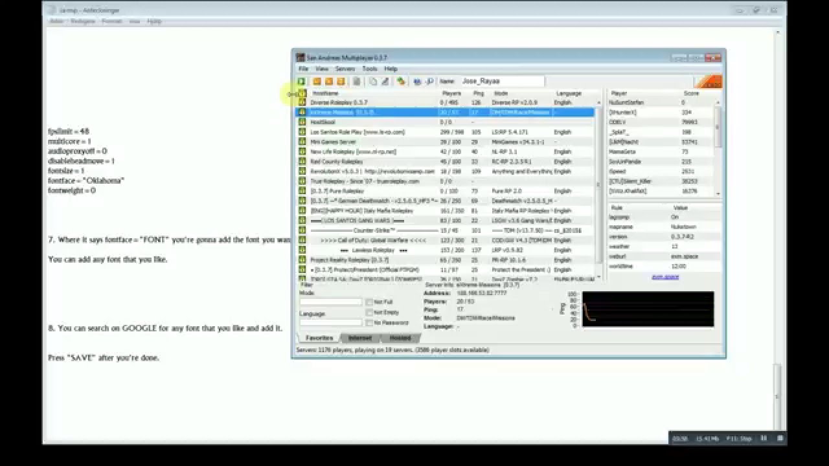Click the gray delete server toolbar icon
Viewport: 829px width, 466px height.
(356, 82)
